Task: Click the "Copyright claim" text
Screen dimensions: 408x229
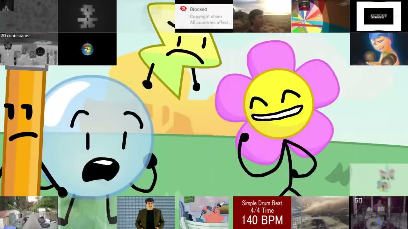Action: point(206,17)
